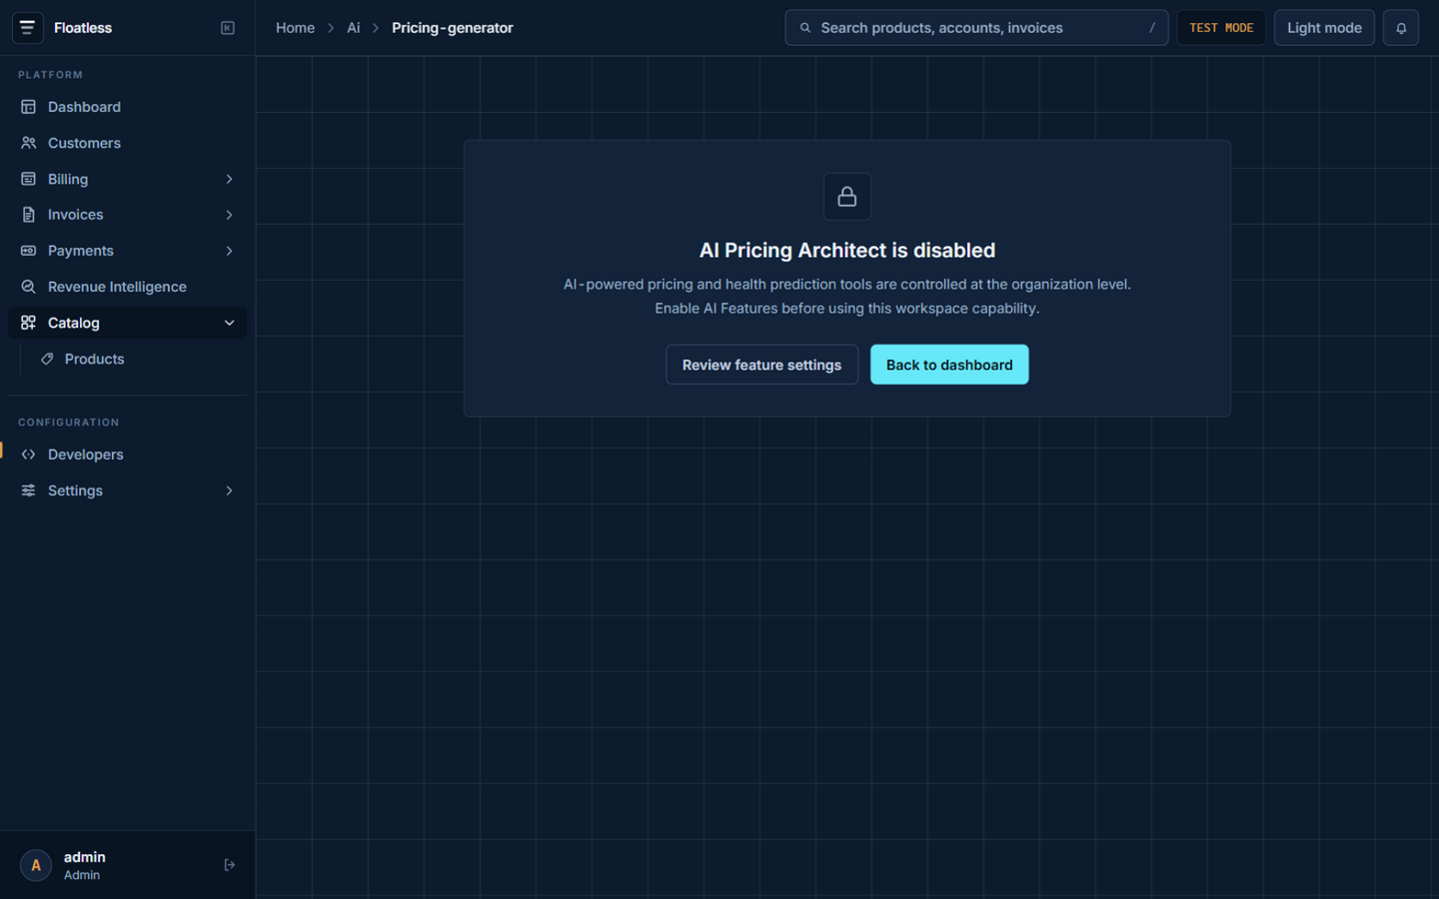Open the Developers menu item

127,454
